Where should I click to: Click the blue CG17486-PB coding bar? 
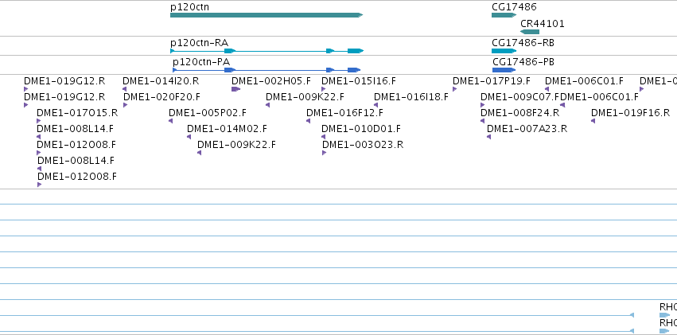[504, 70]
